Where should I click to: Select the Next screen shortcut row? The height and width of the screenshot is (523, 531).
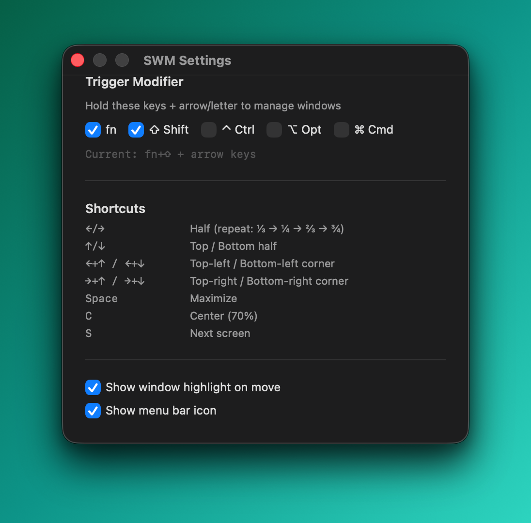[x=220, y=333]
